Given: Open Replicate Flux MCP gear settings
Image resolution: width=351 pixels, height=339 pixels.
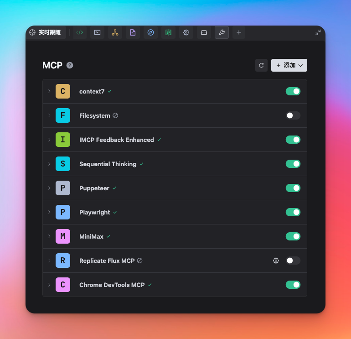Looking at the screenshot, I should point(276,261).
